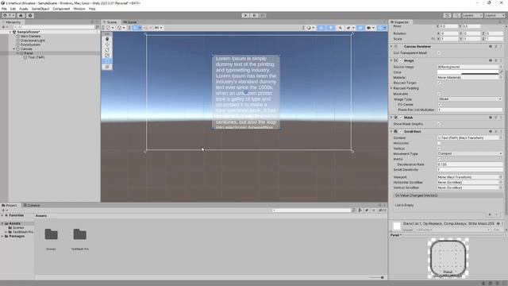Collapse the Canvas Renderer component
The image size is (508, 286).
tap(391, 46)
